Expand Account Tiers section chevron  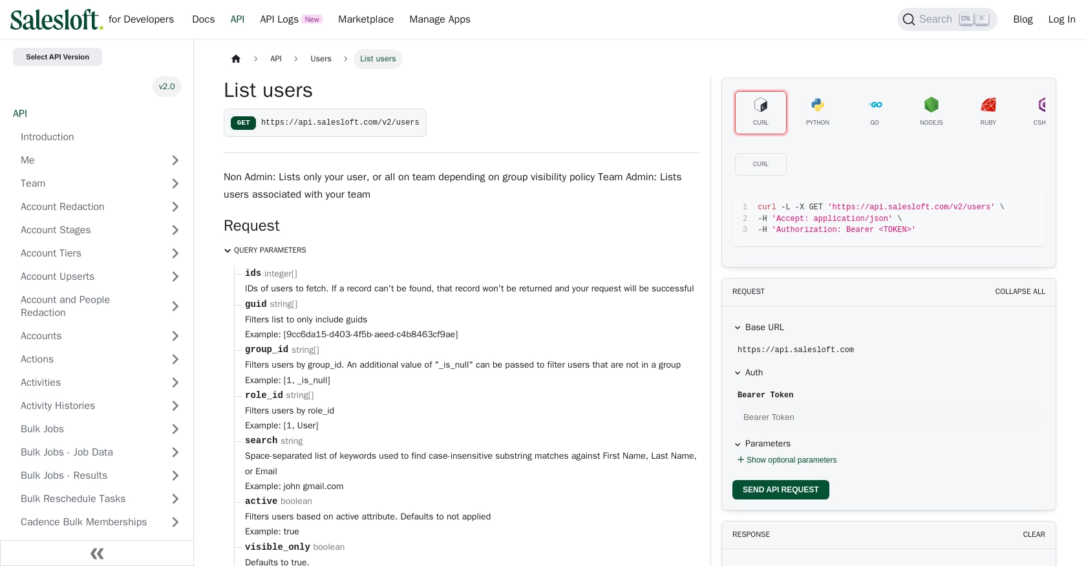pyautogui.click(x=175, y=253)
